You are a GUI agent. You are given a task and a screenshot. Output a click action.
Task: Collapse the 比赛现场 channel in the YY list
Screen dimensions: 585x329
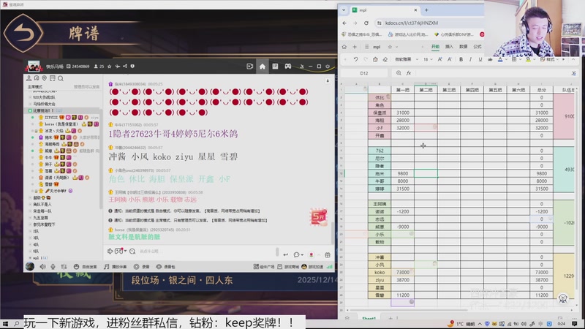tap(30, 110)
